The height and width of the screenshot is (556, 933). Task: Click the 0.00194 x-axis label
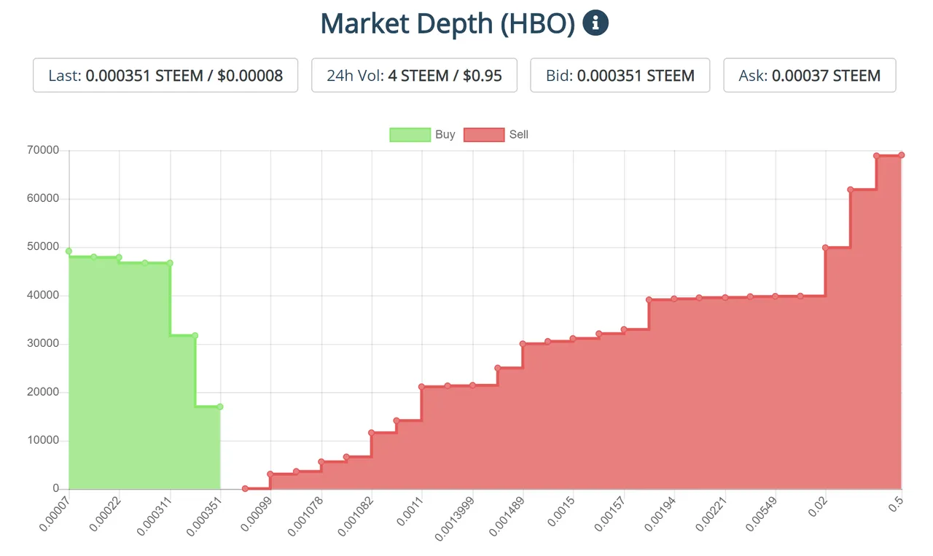click(x=659, y=513)
